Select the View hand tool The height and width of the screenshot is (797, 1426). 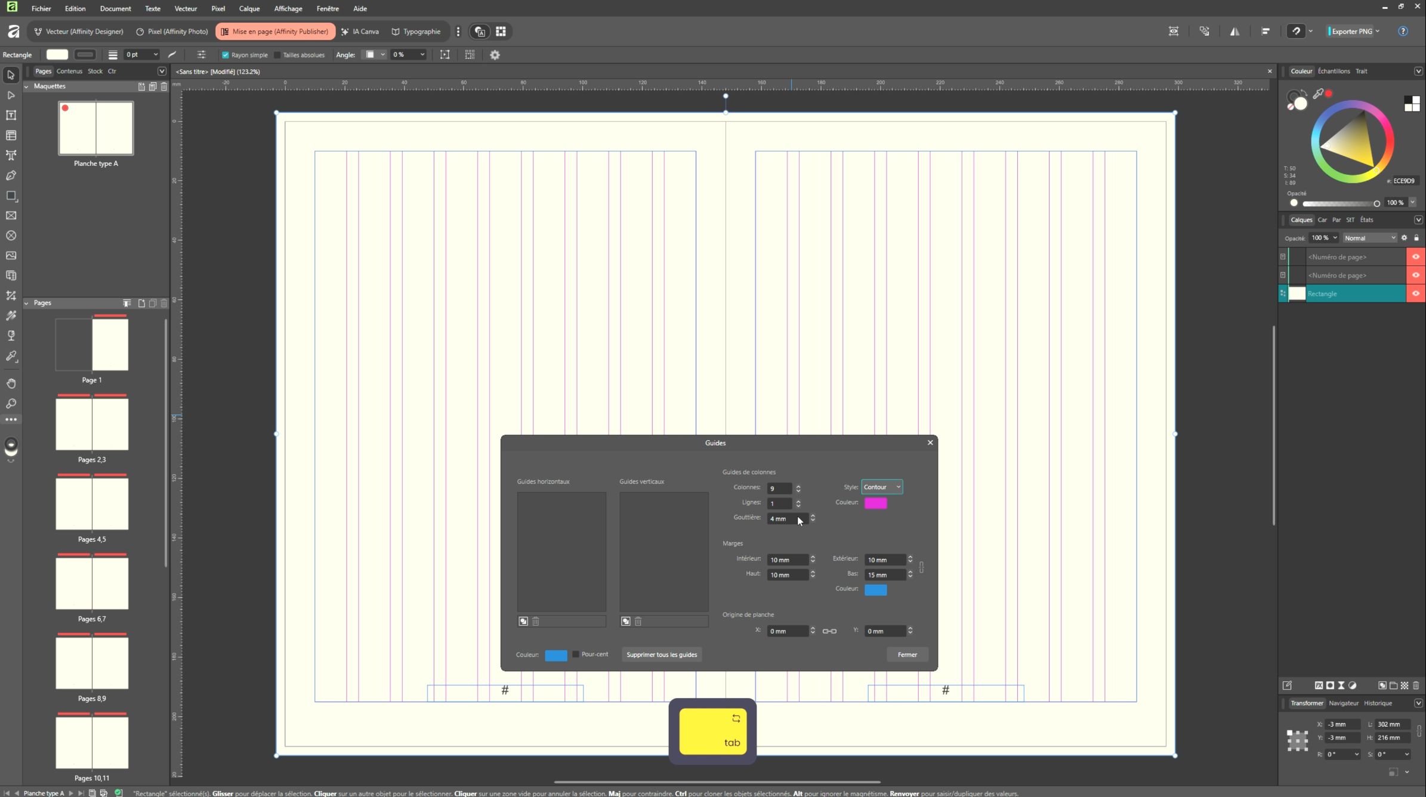tap(11, 384)
